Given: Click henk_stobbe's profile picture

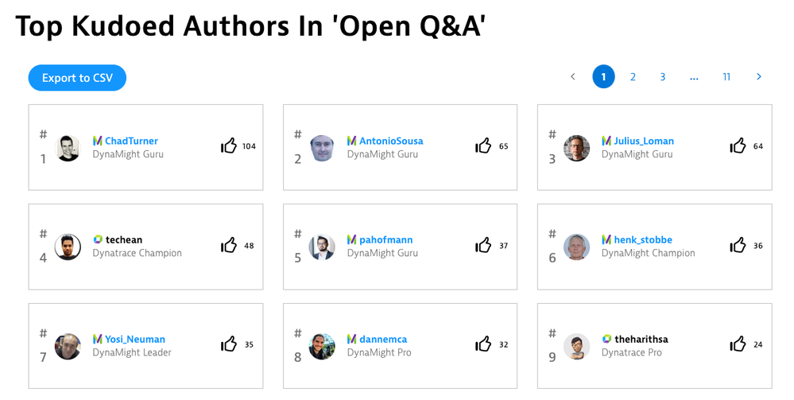Looking at the screenshot, I should click(577, 247).
